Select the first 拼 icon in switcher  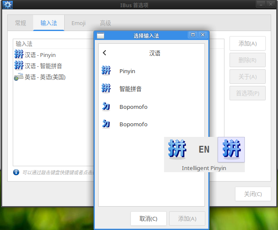pos(177,149)
